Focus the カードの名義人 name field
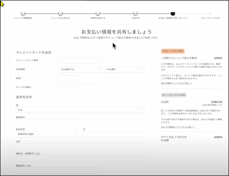This screenshot has width=229, height=176. point(80,87)
